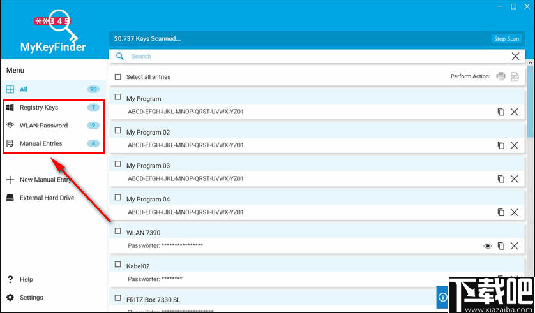Copy the WLAN 7390 password
The width and height of the screenshot is (535, 313).
pos(501,245)
